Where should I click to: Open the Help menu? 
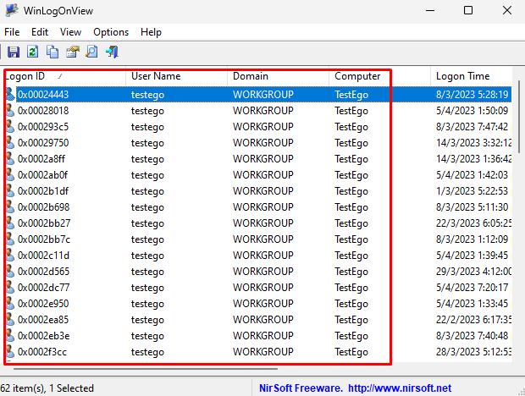click(x=151, y=32)
